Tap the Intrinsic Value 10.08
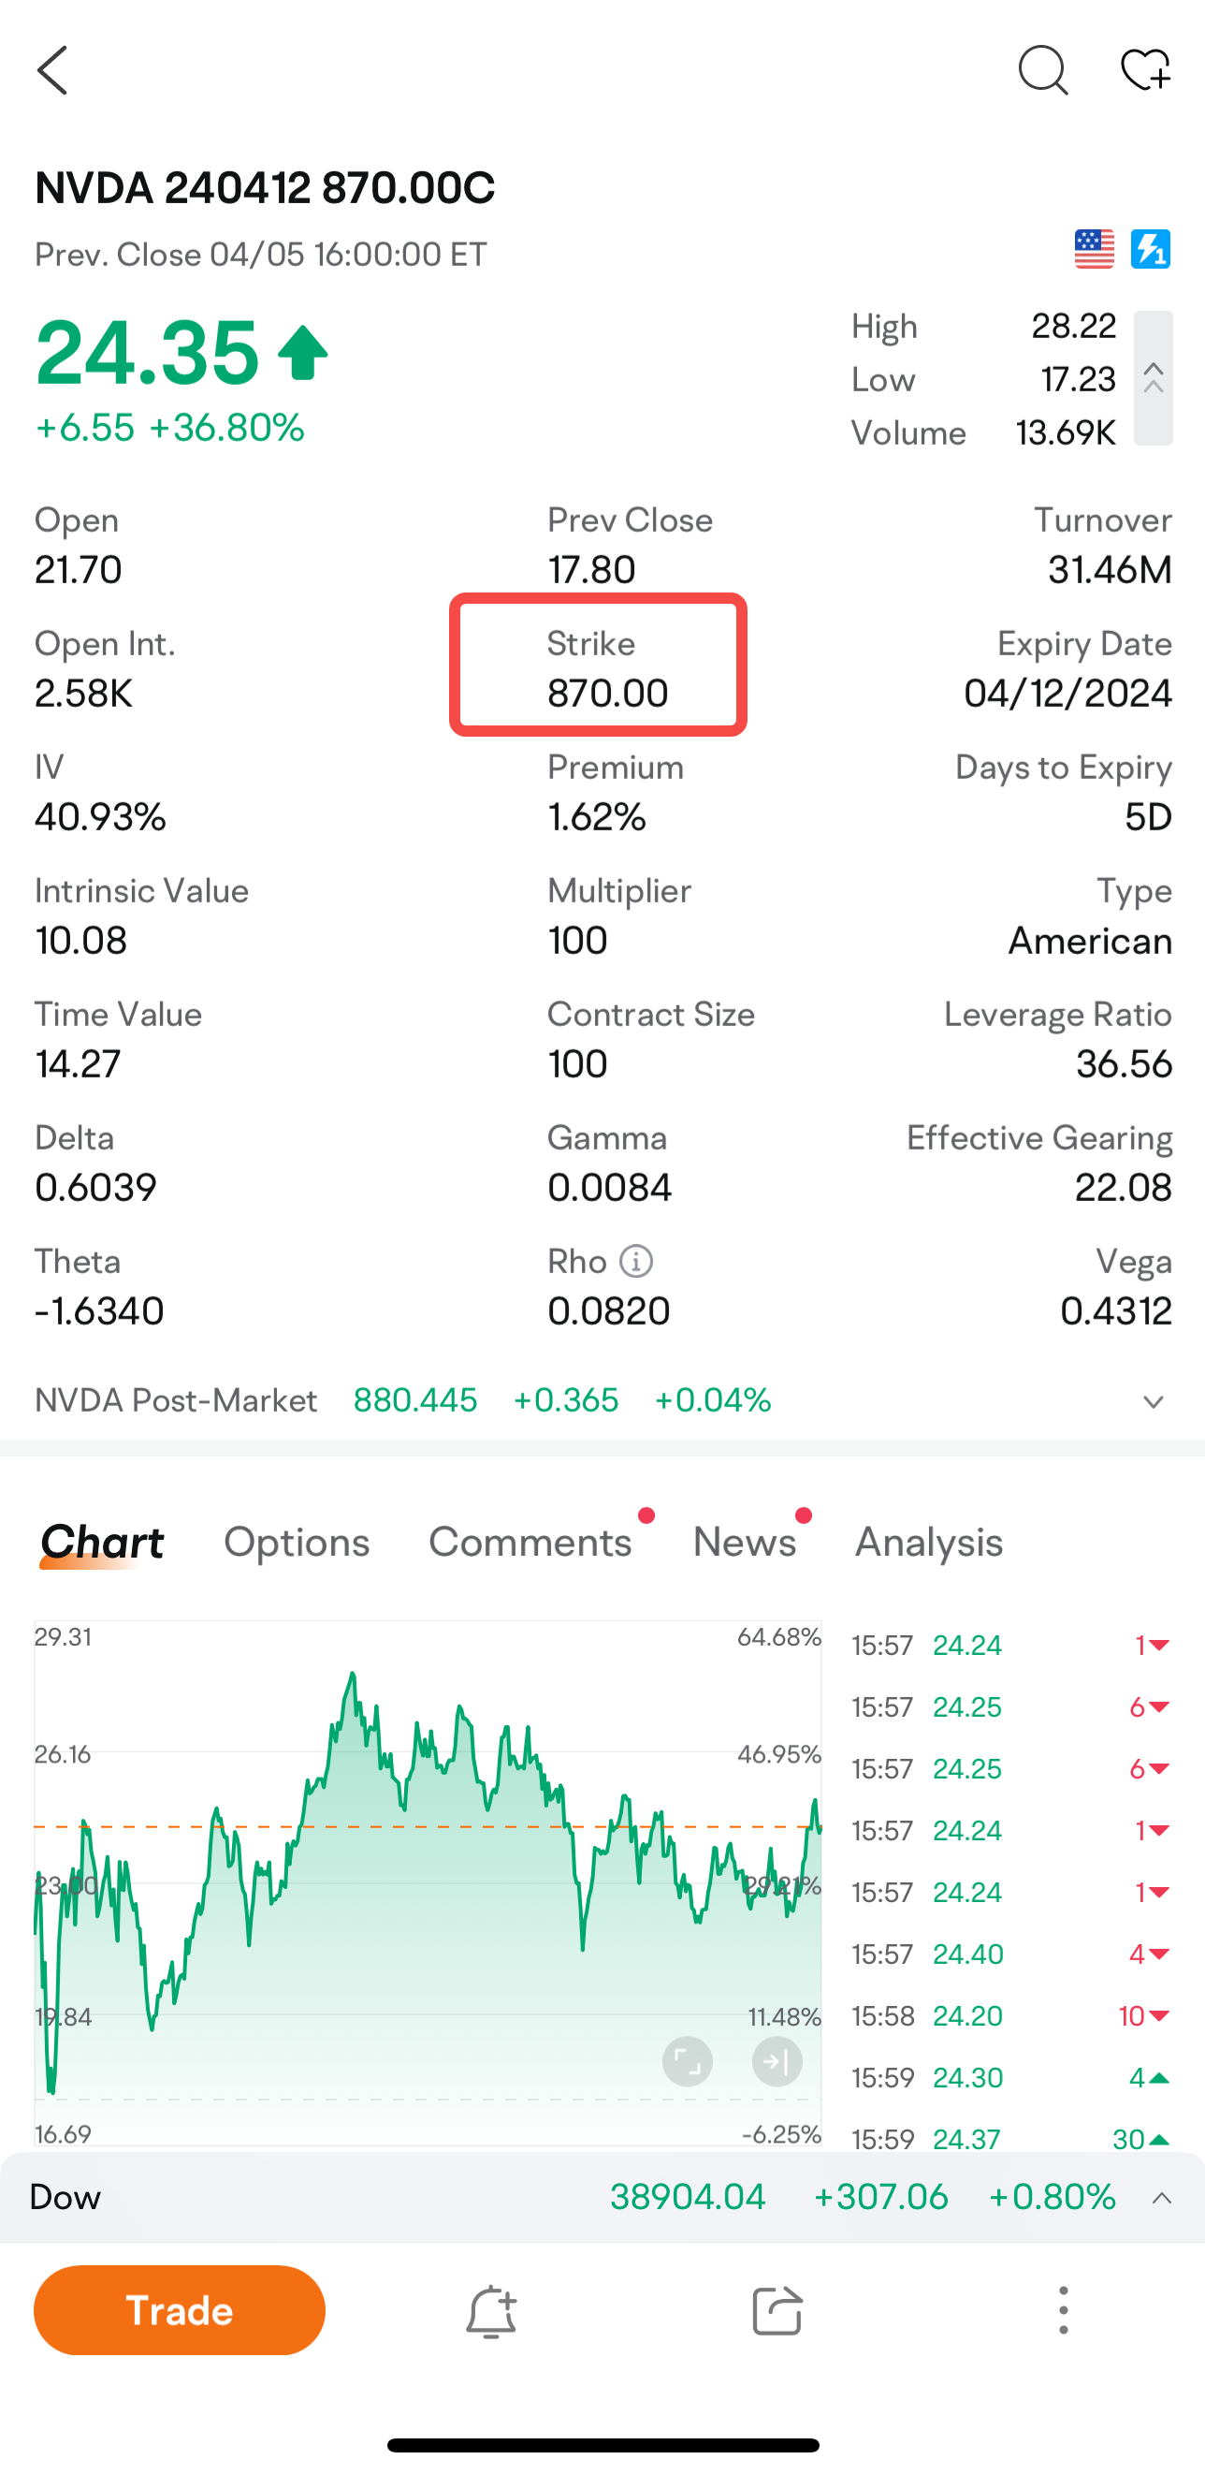The image size is (1205, 2474). coord(80,940)
